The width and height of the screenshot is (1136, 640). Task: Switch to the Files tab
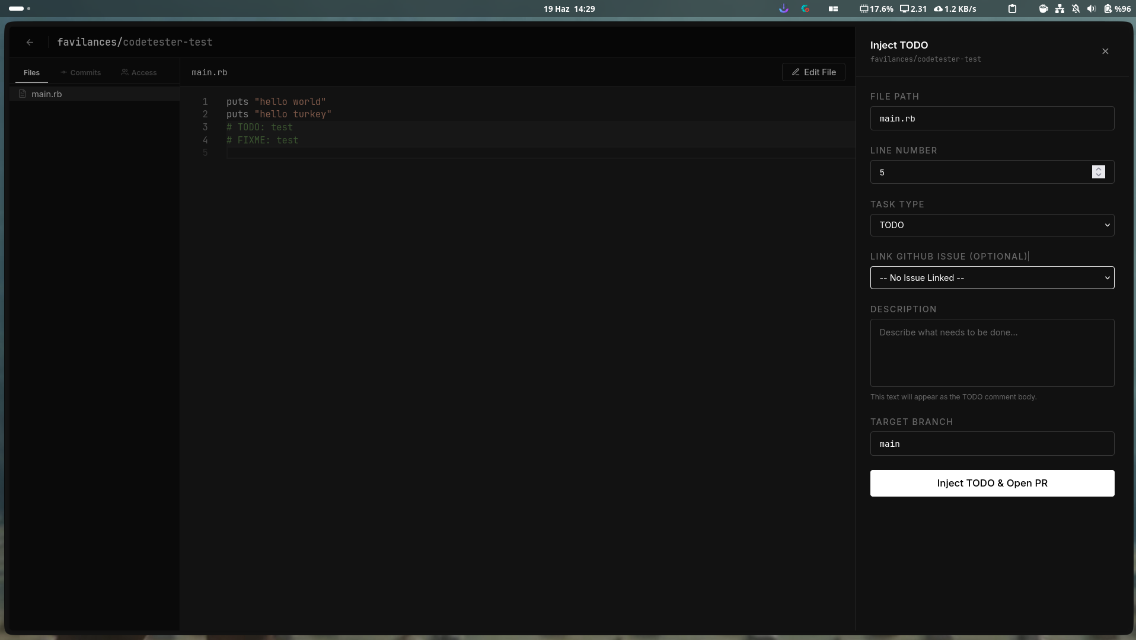tap(31, 72)
